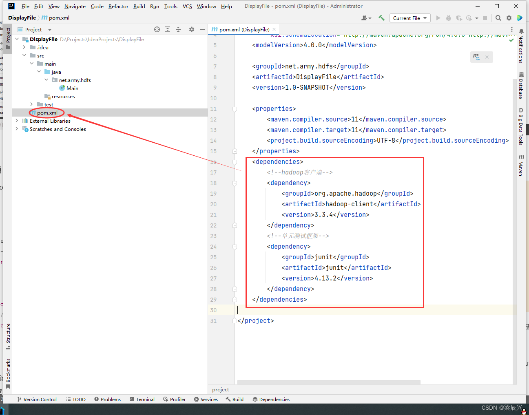Expand the test folder
Screen dimensions: 529x415
pyautogui.click(x=32, y=104)
